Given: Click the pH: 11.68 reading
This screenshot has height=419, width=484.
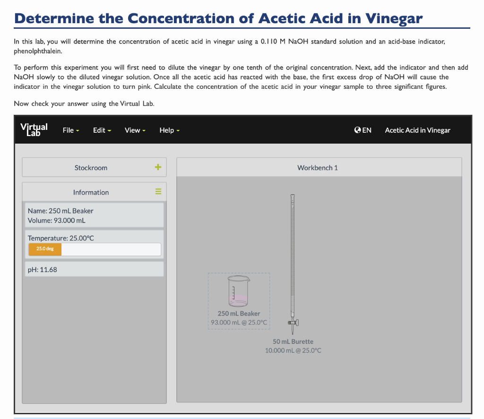Looking at the screenshot, I should click(x=42, y=269).
